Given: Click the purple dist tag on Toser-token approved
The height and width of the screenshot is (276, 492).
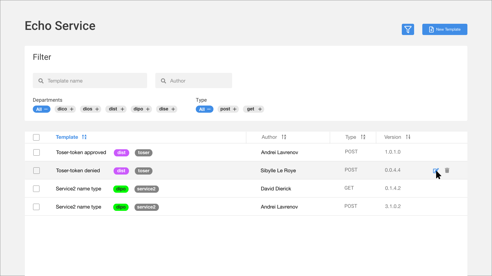Looking at the screenshot, I should pos(121,153).
